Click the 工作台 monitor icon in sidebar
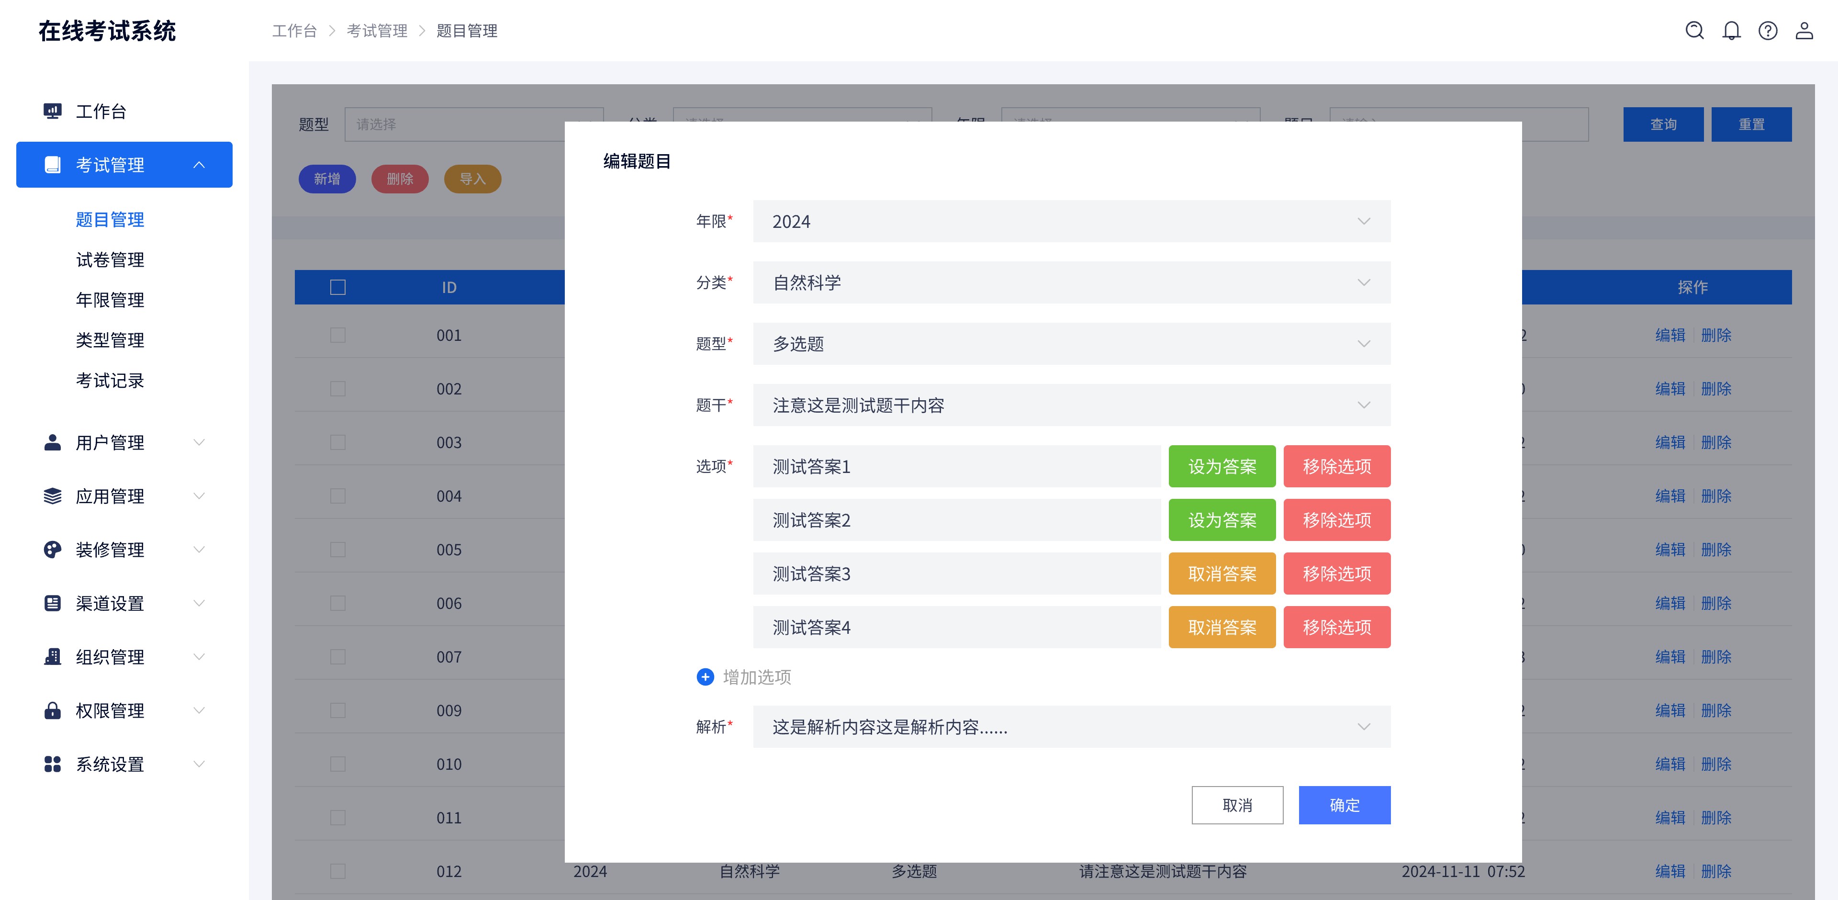 [x=52, y=111]
